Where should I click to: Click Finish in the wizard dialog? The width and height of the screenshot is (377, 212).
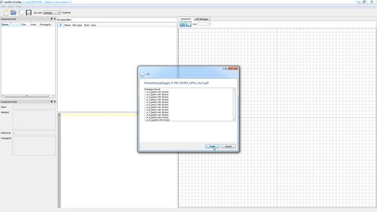tap(212, 147)
